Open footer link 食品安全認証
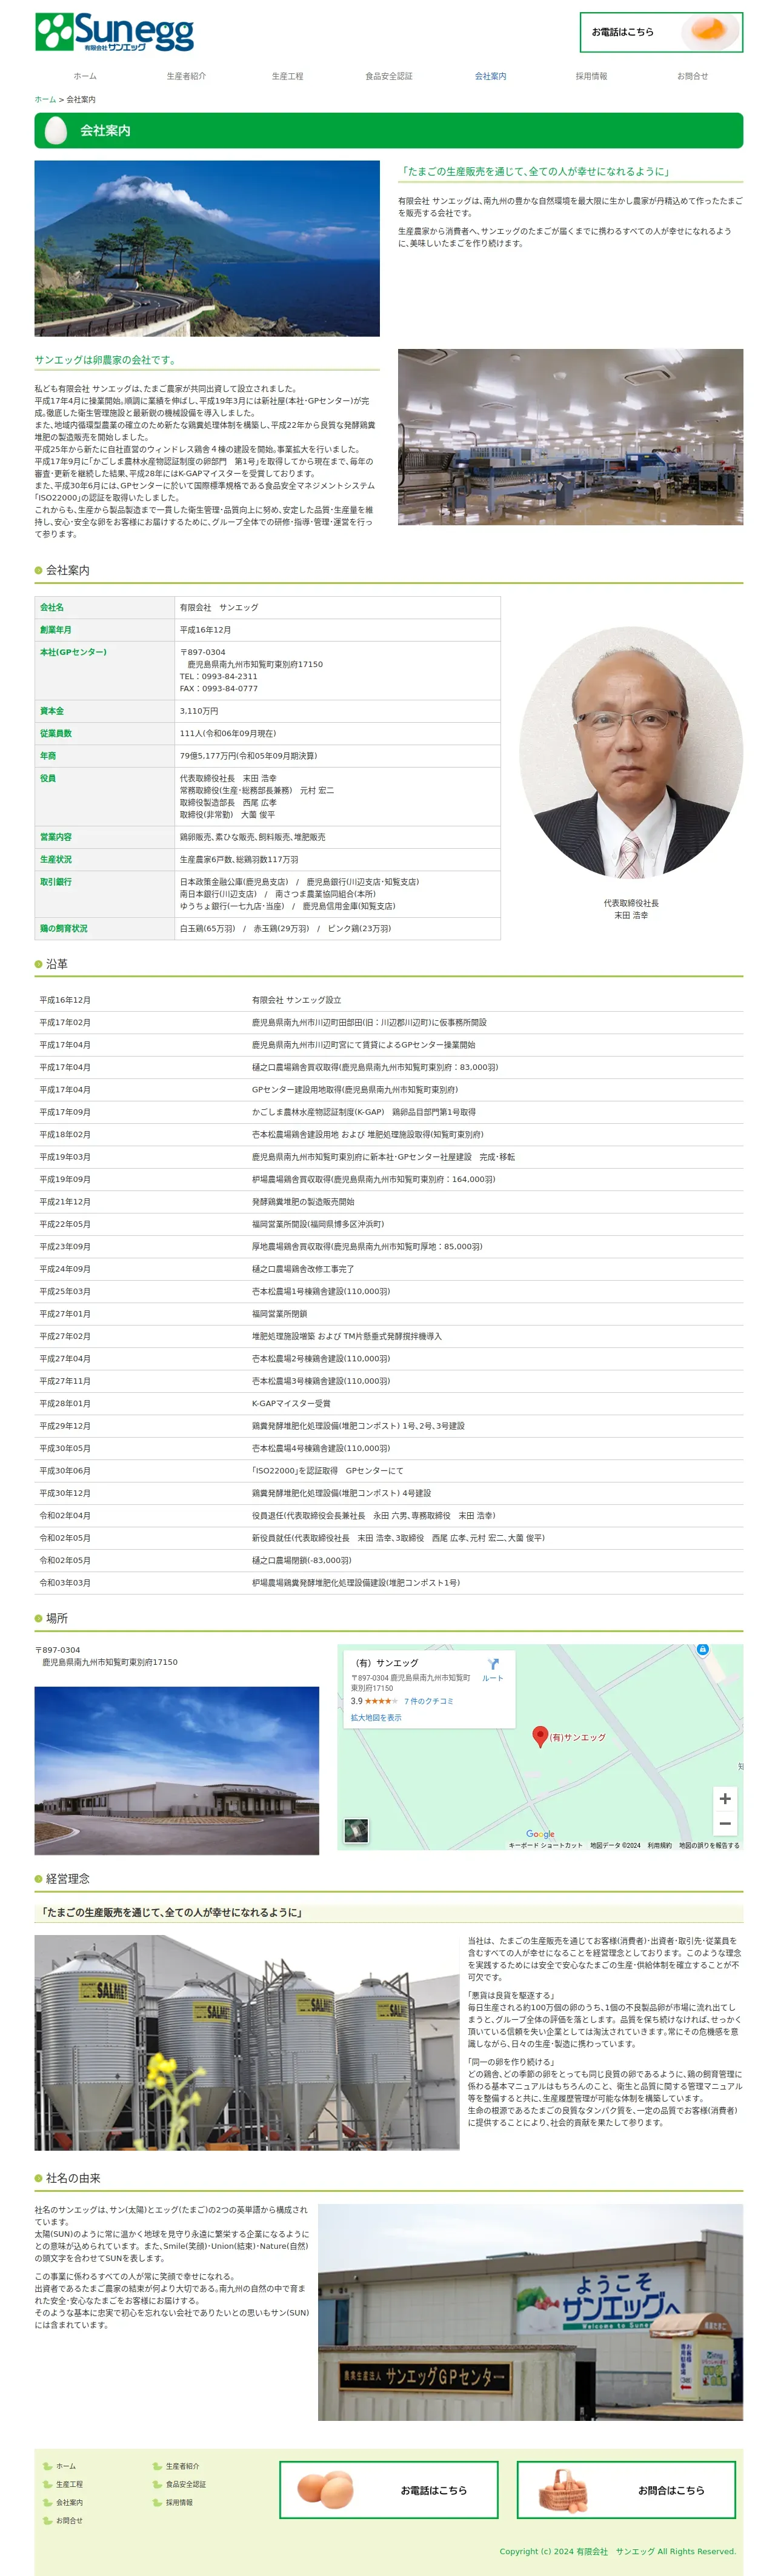The height and width of the screenshot is (2576, 778). tap(186, 2484)
